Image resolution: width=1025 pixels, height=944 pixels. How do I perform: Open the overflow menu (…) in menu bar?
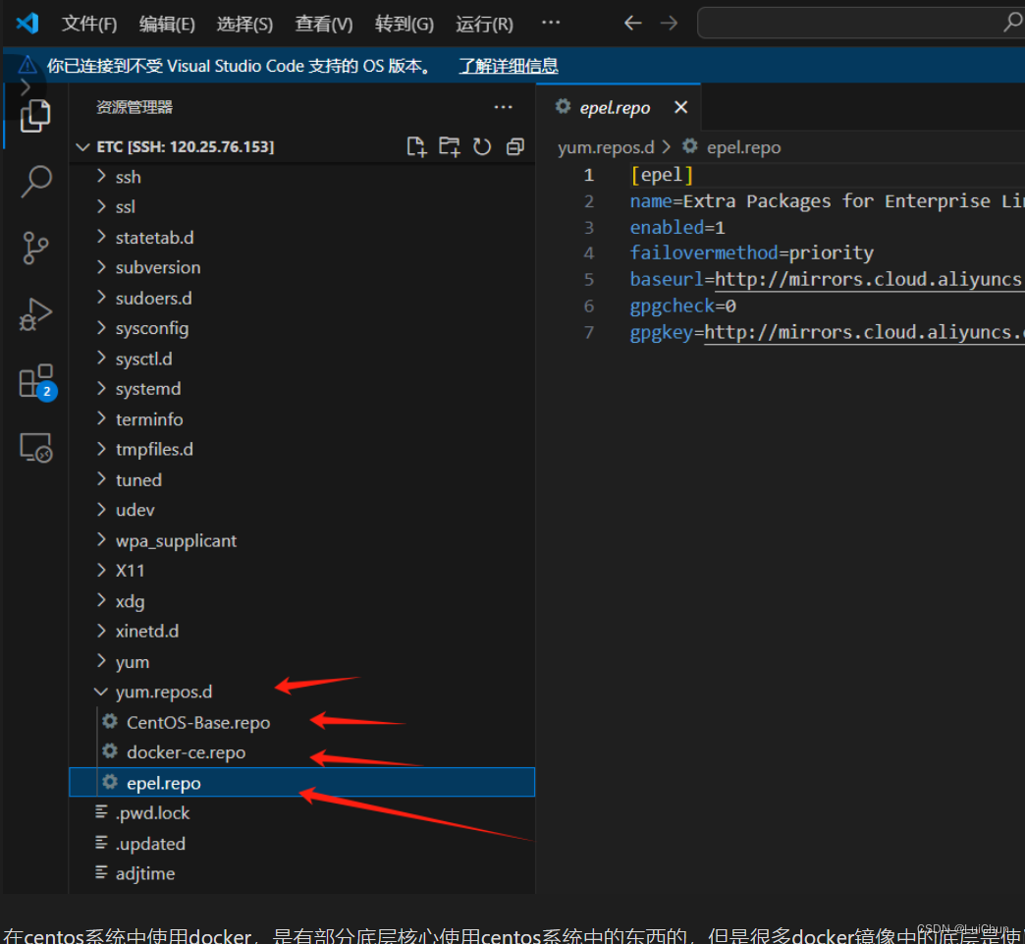pyautogui.click(x=551, y=23)
